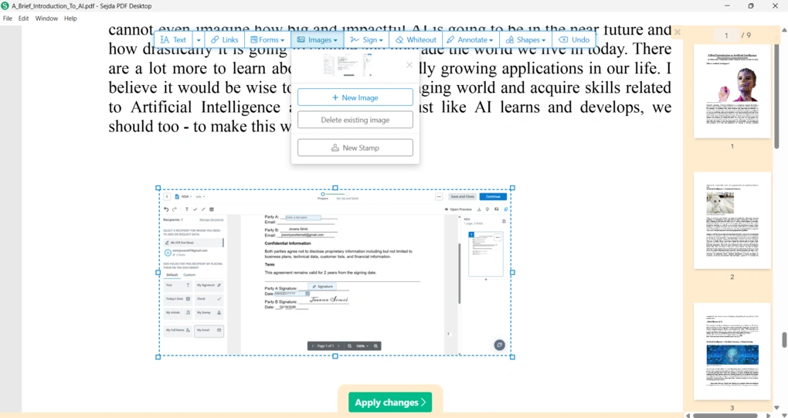Open the File menu

8,18
